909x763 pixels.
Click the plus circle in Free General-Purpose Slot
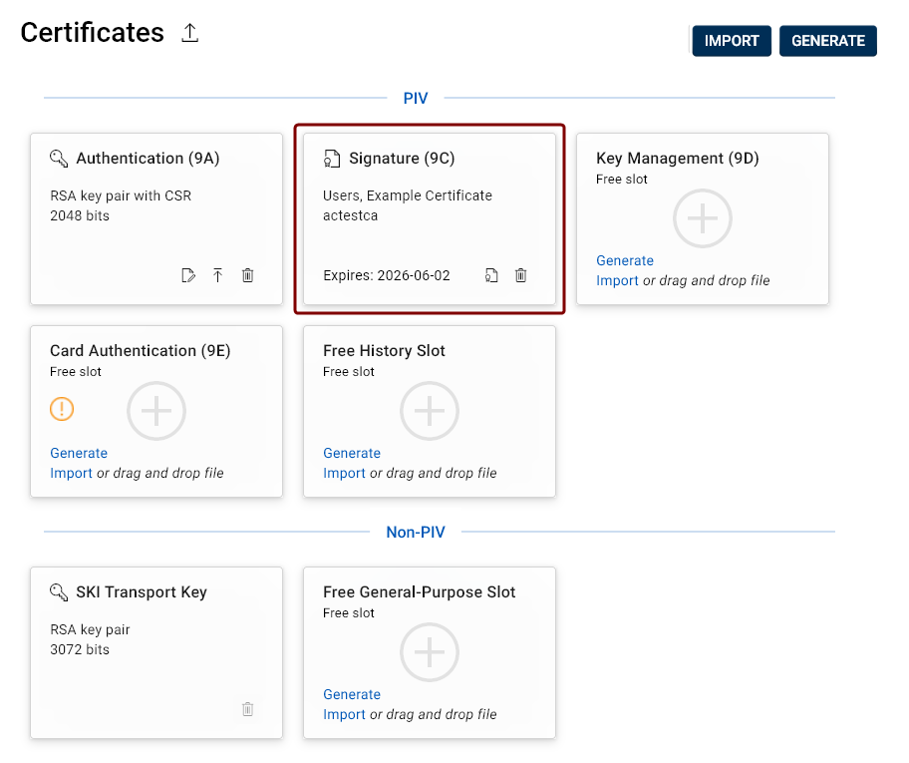[430, 651]
